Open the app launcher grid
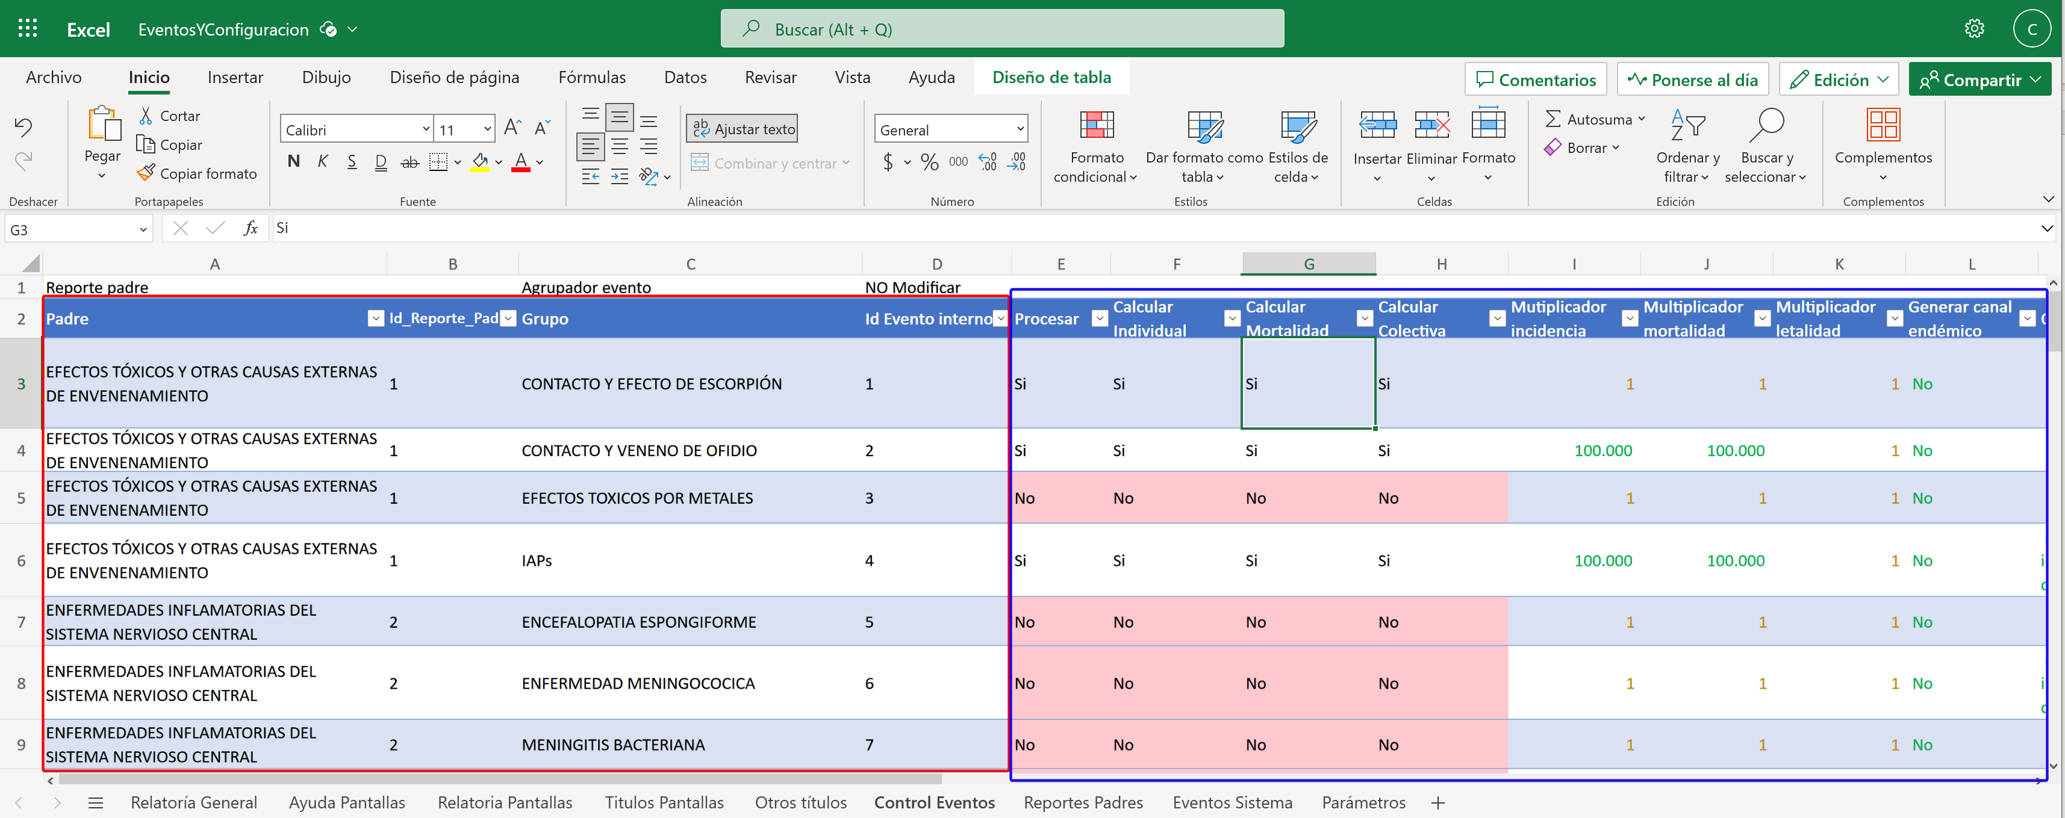Screen dimensions: 2065x818 27,29
